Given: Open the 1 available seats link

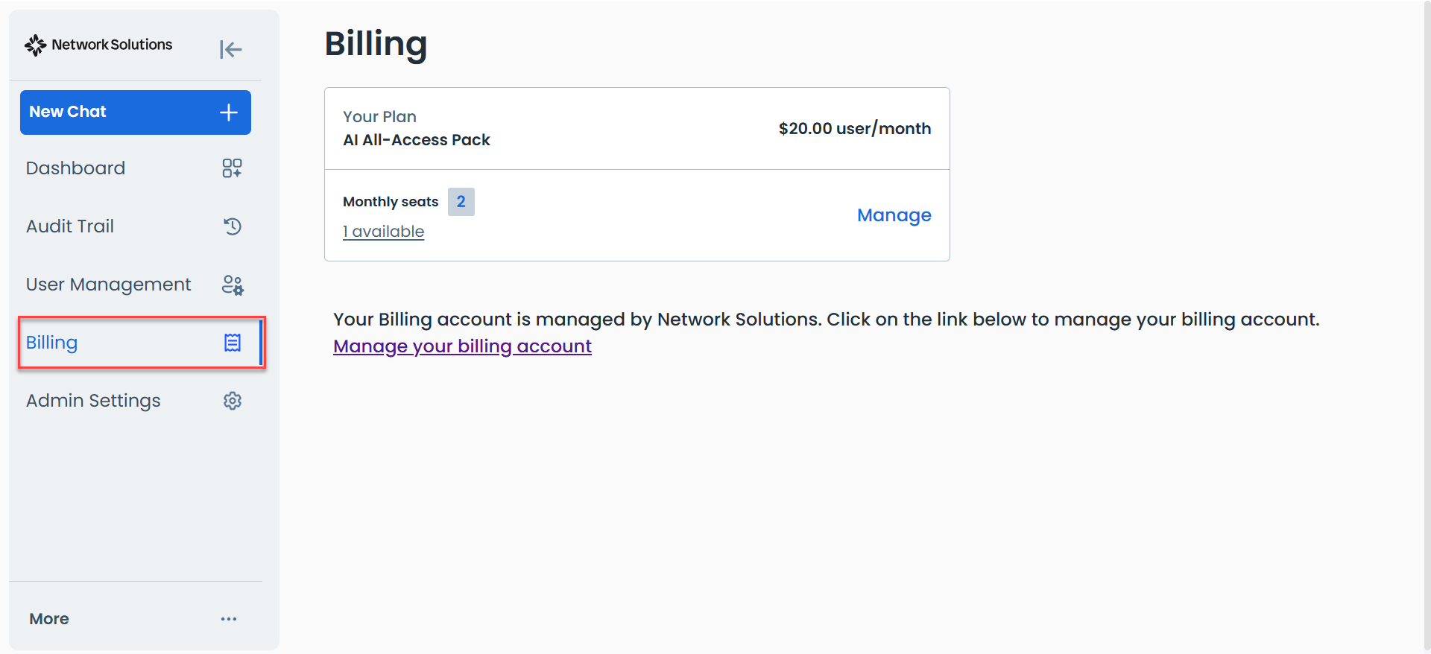Looking at the screenshot, I should tap(383, 232).
